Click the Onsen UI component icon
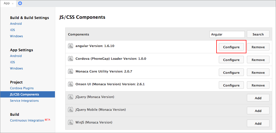 pyautogui.click(x=70, y=84)
